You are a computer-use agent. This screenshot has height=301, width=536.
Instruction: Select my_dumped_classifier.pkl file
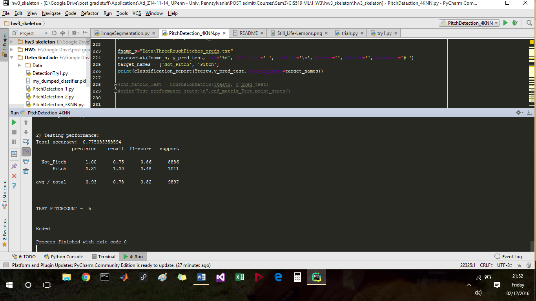pyautogui.click(x=59, y=81)
